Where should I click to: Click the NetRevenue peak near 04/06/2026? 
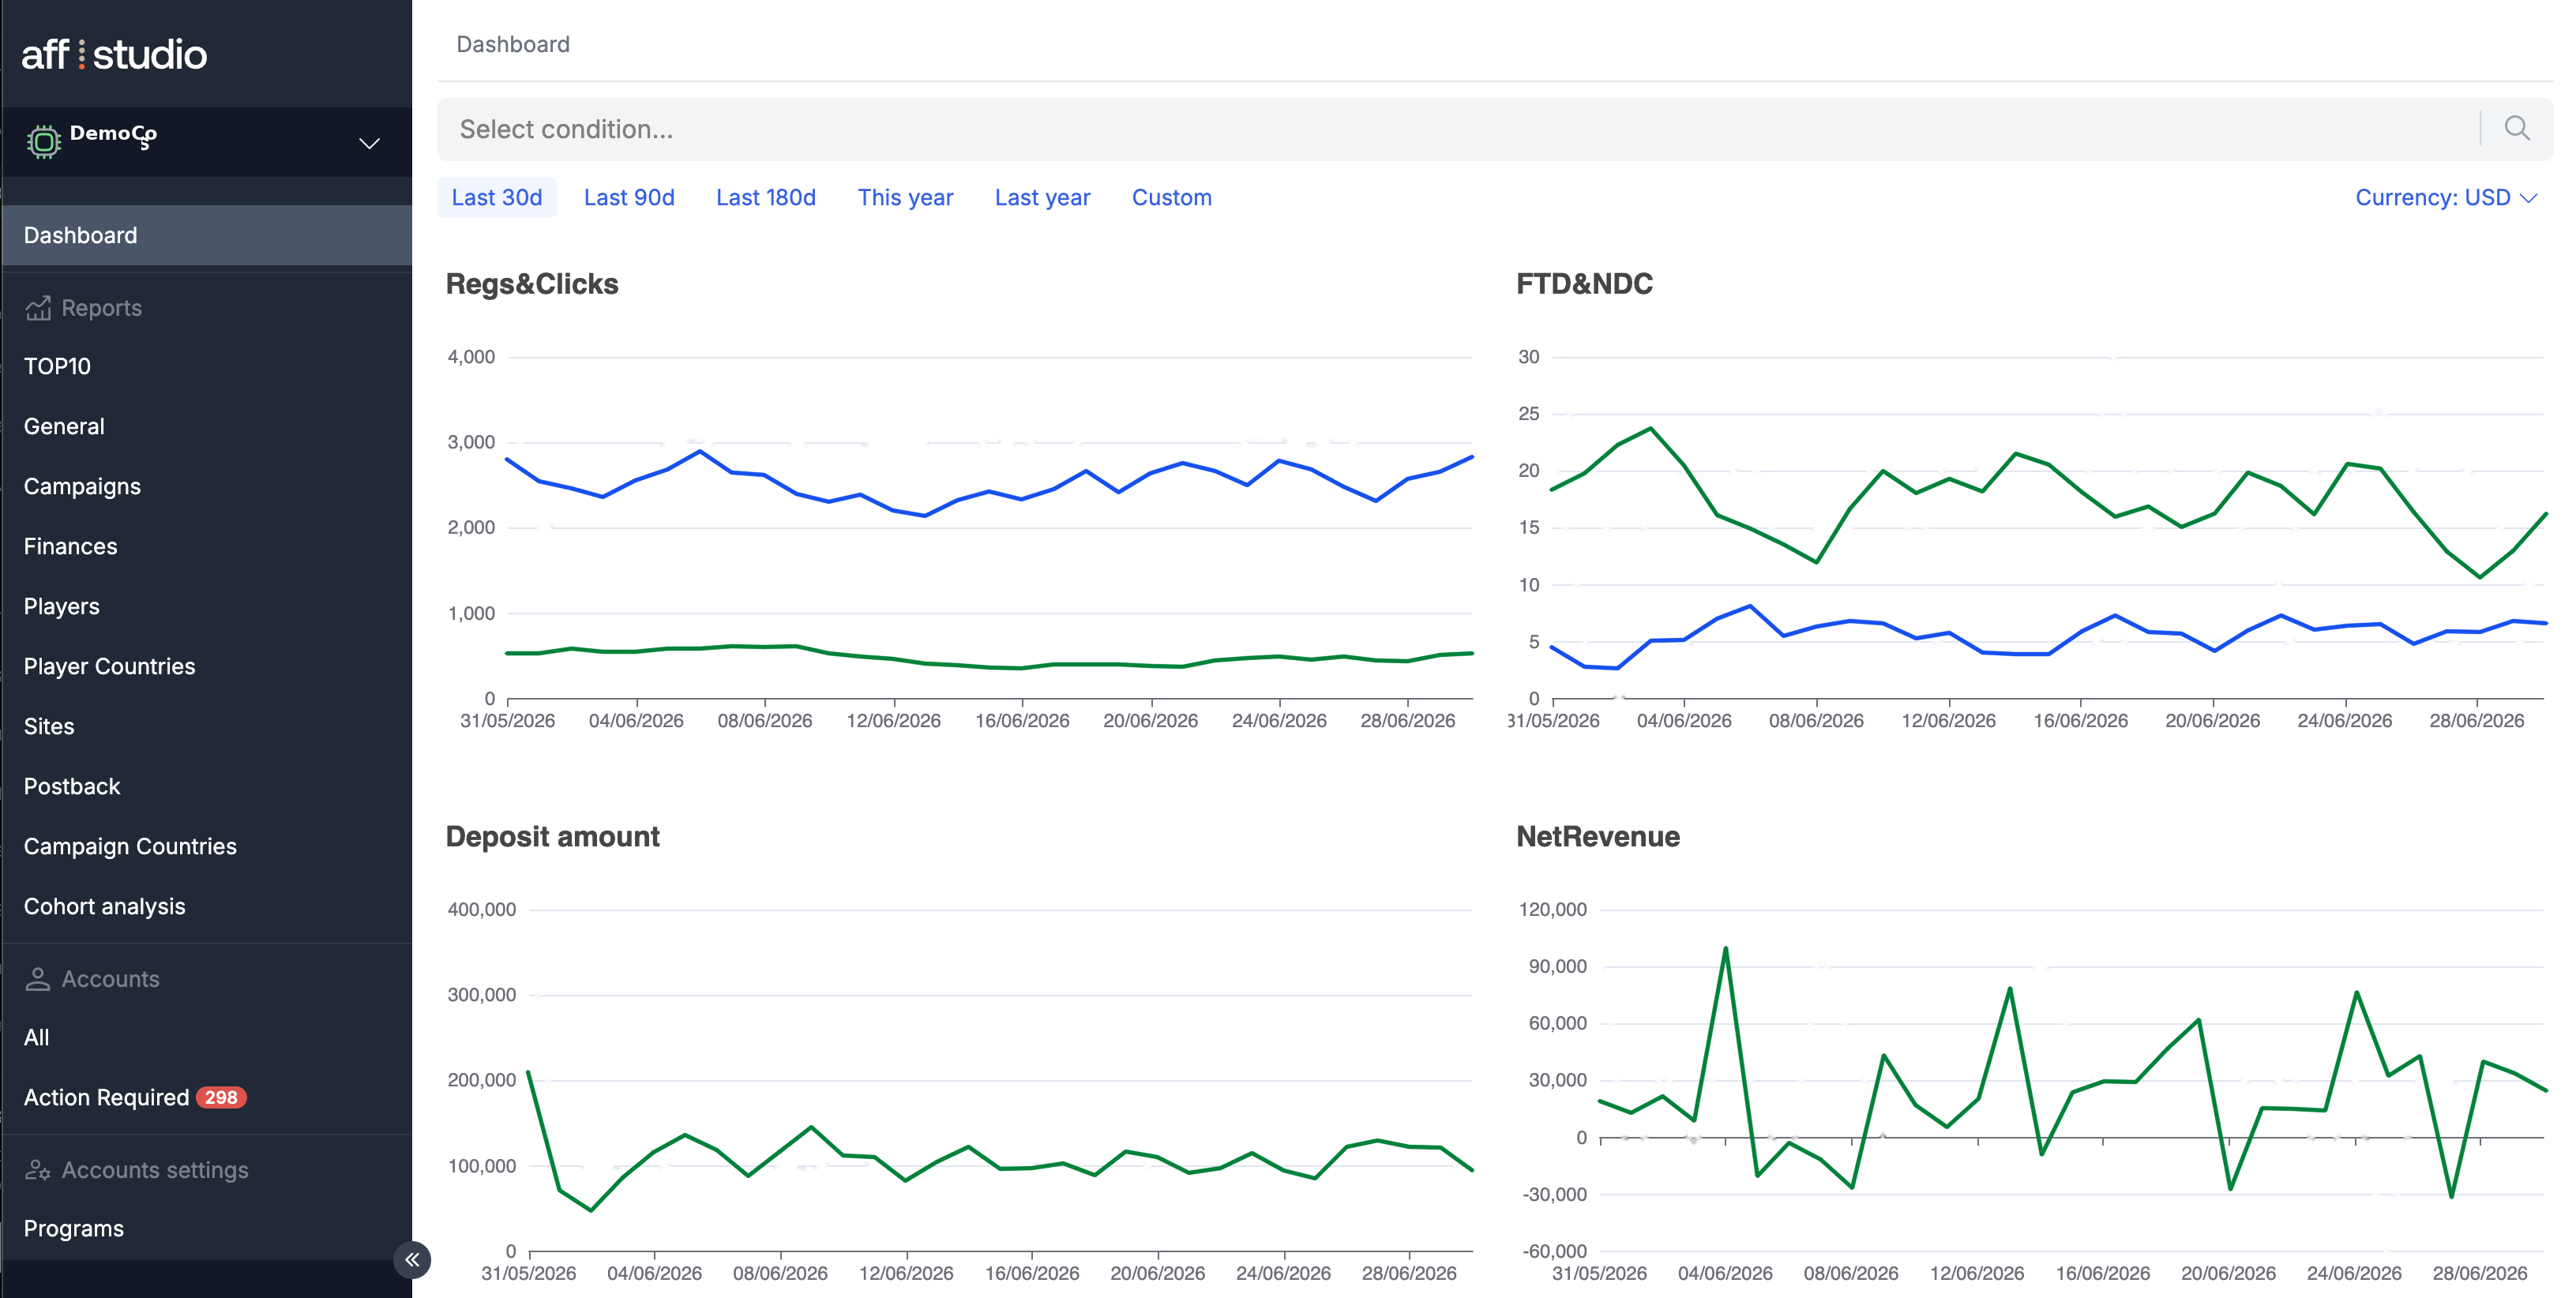1726,950
